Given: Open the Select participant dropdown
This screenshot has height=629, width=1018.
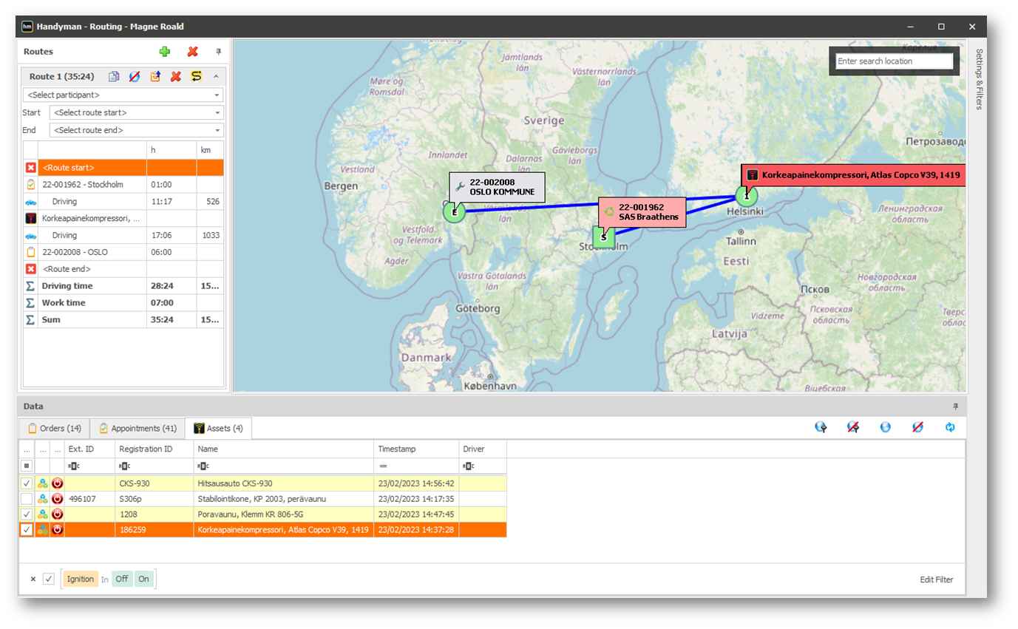Looking at the screenshot, I should click(x=123, y=95).
